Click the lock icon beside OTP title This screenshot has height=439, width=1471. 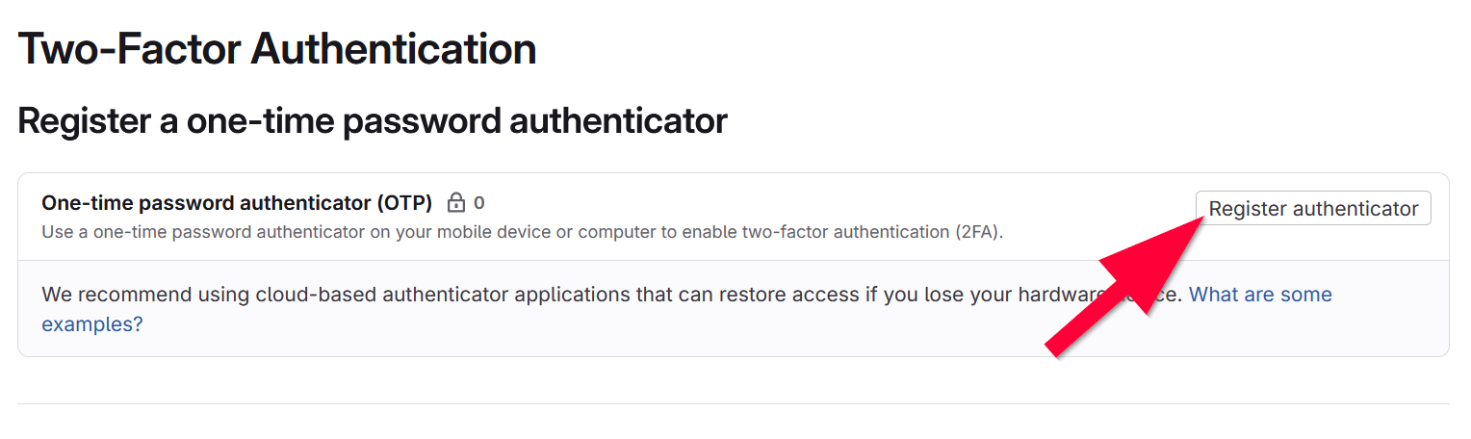456,203
